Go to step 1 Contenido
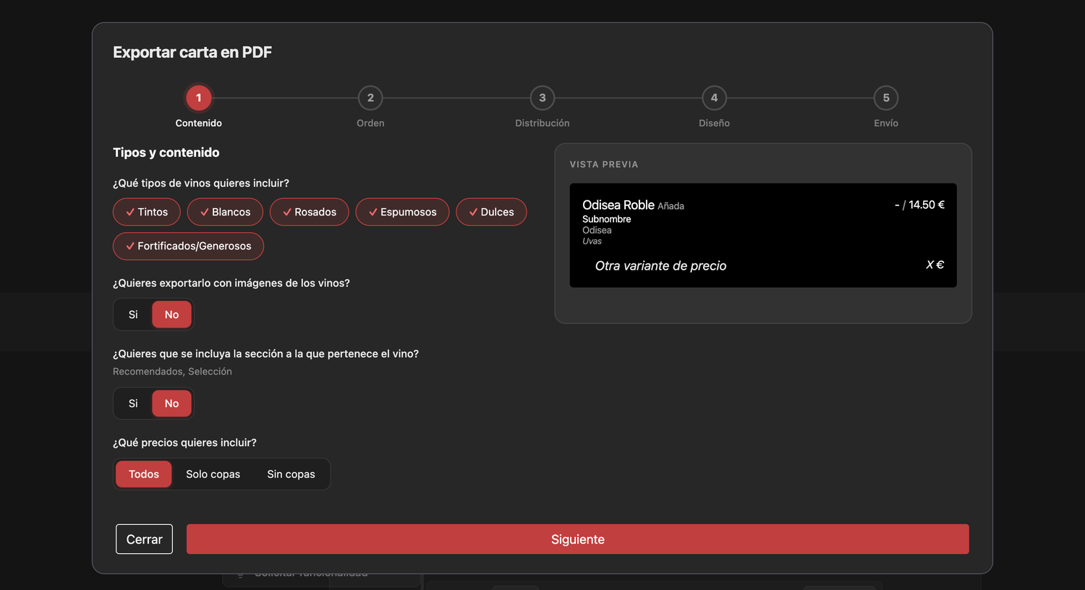Image resolution: width=1085 pixels, height=590 pixels. [x=199, y=98]
